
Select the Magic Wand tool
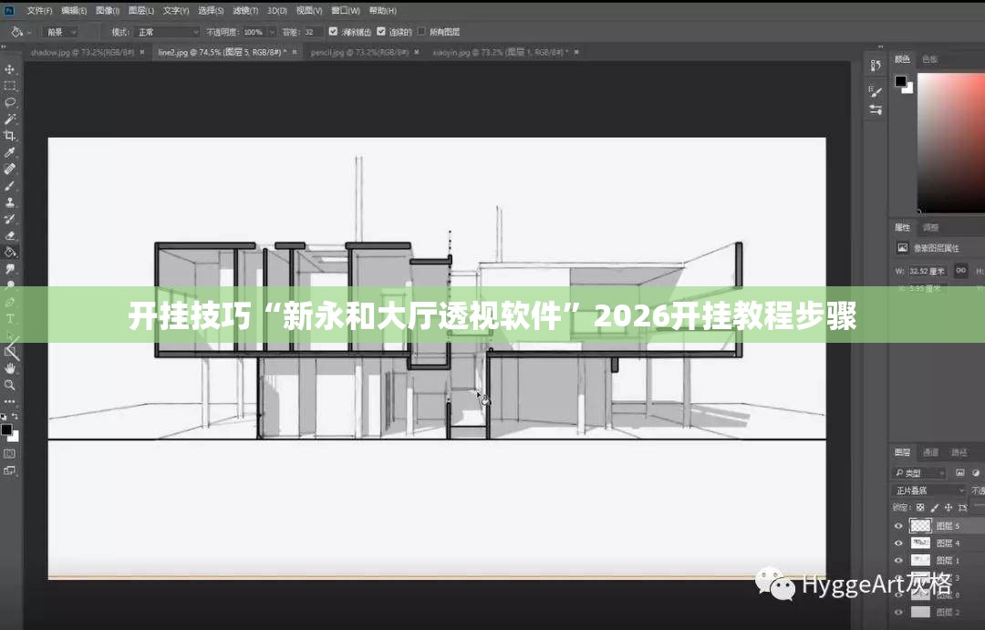pos(9,119)
